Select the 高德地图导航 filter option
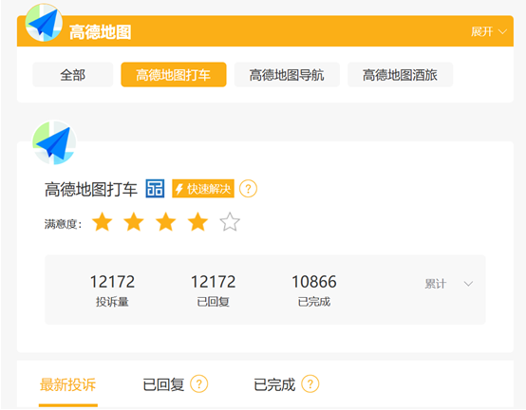The image size is (526, 410). [287, 75]
